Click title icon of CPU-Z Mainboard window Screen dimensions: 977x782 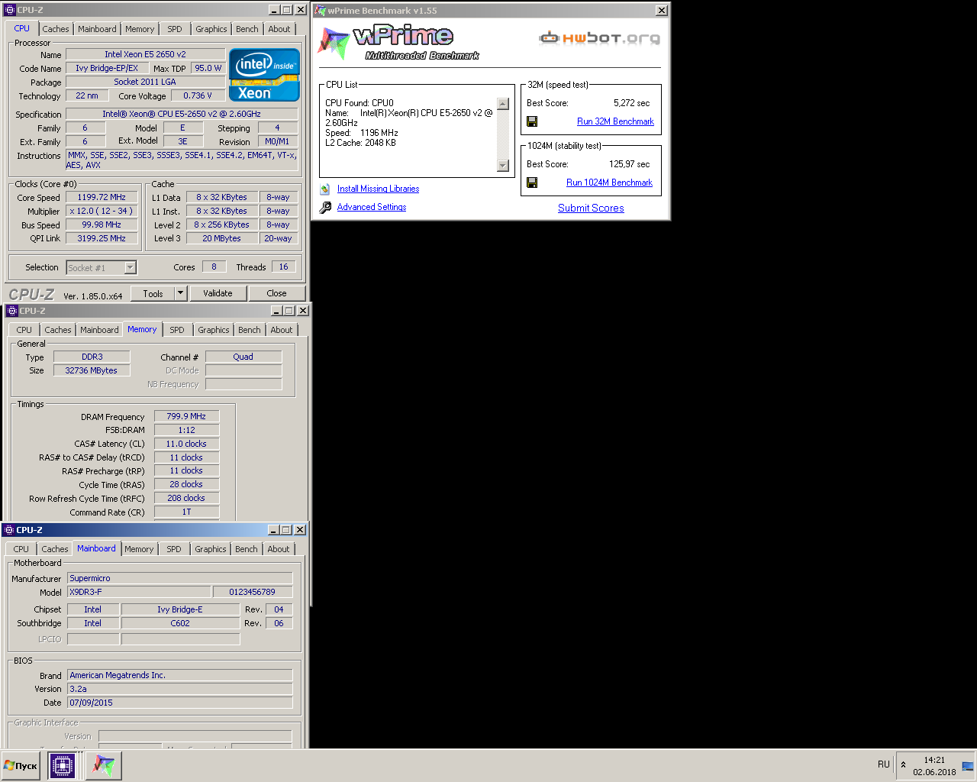click(8, 530)
